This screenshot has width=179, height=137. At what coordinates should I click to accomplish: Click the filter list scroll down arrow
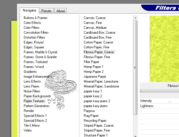pos(135,135)
